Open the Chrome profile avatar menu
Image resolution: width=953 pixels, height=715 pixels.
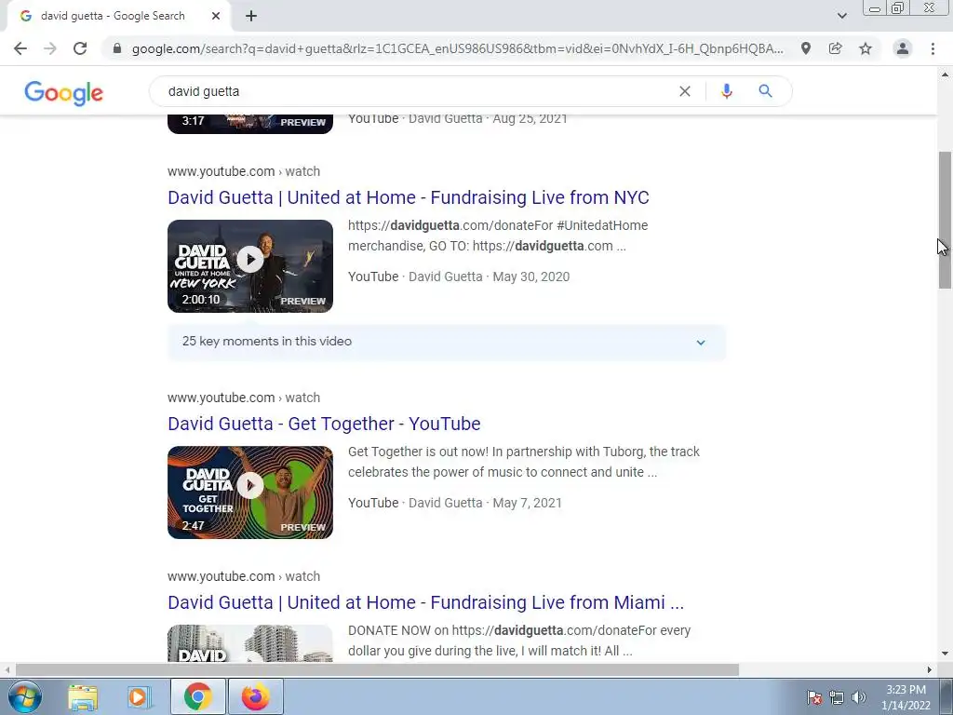coord(903,48)
